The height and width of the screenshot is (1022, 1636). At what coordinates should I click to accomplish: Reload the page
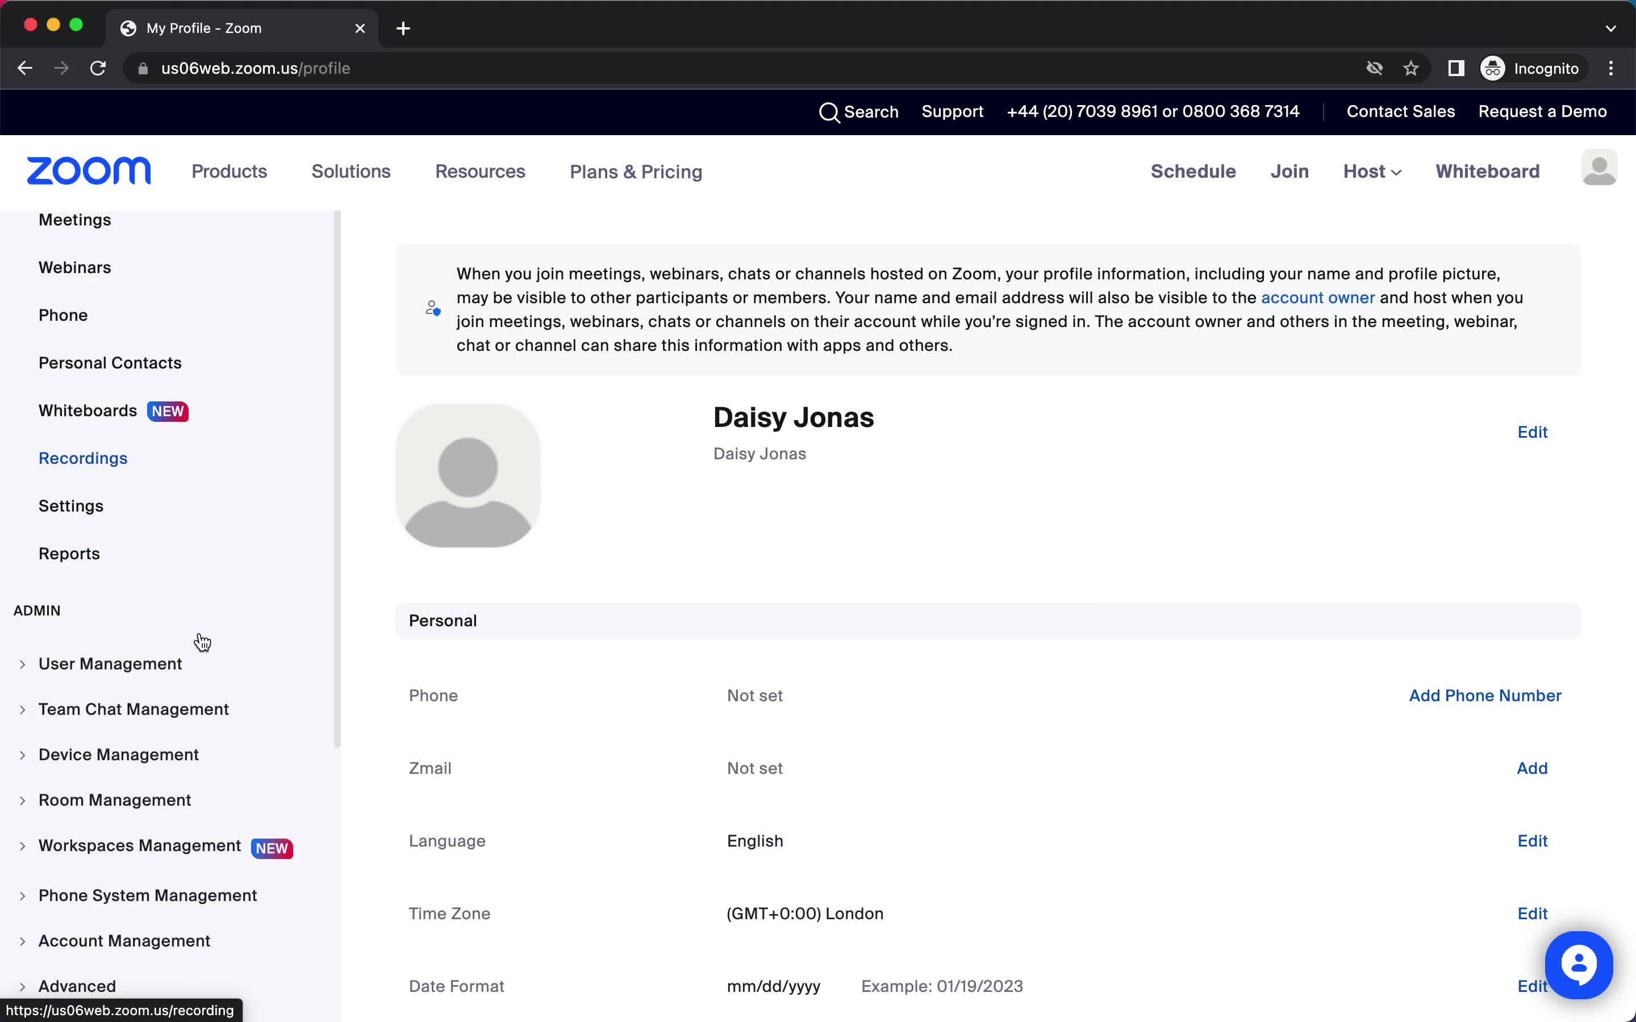[x=98, y=68]
